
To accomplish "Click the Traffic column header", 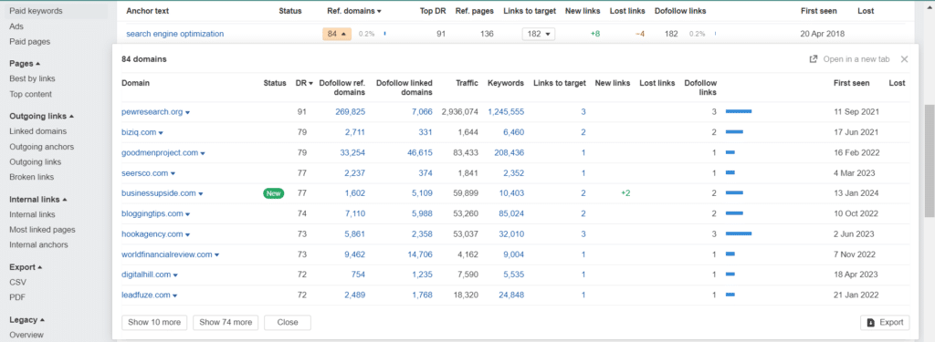I will (467, 83).
